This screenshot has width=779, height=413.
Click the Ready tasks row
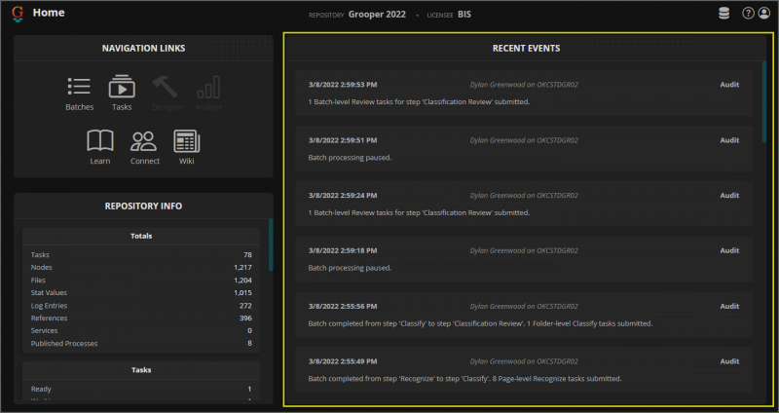[141, 390]
